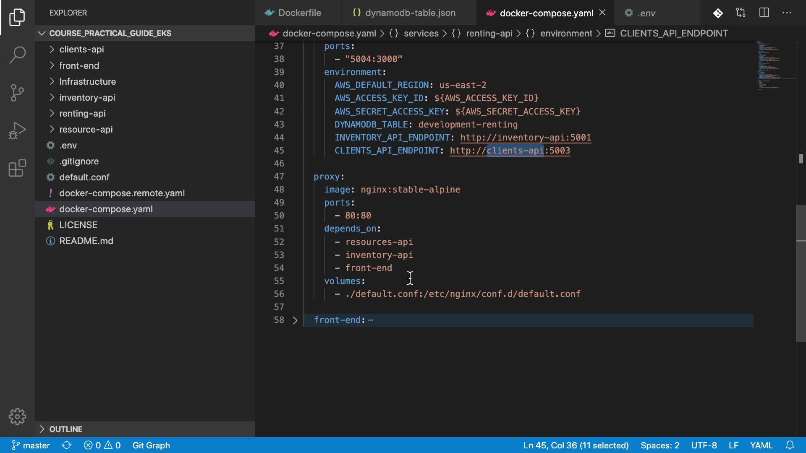Expand the OUTLINE panel
Screen dimensions: 806x453
pos(65,429)
